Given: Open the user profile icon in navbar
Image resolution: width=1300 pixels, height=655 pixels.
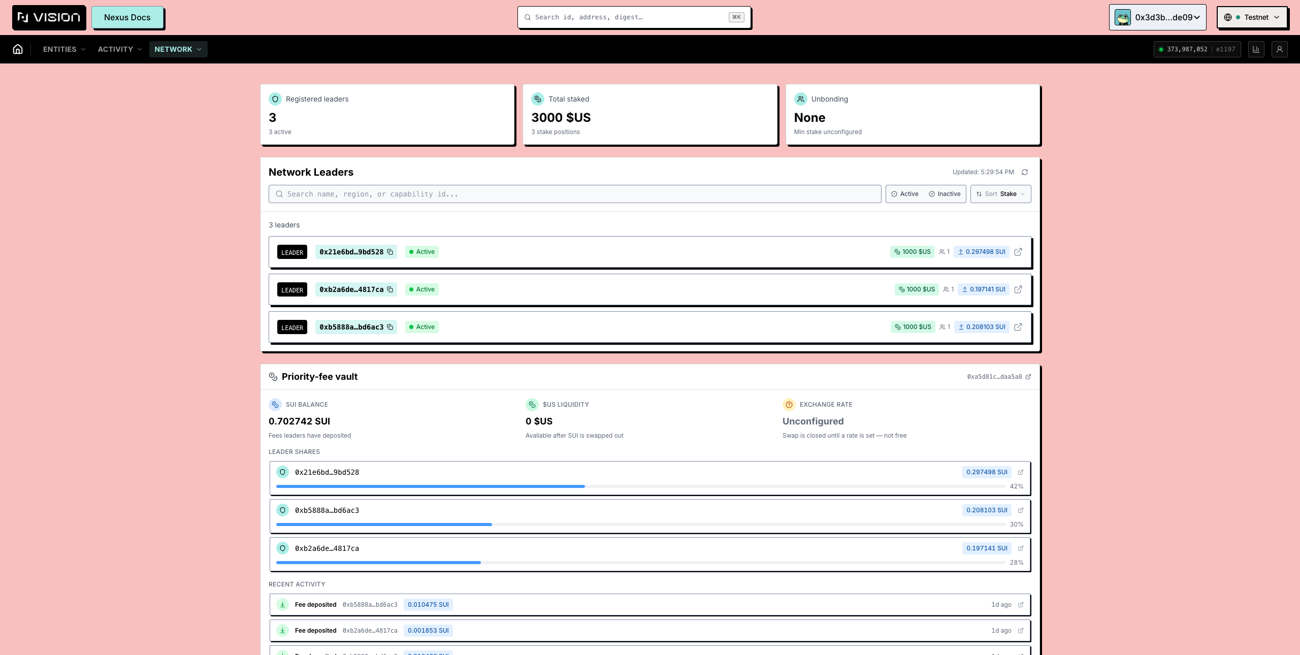Looking at the screenshot, I should (1279, 49).
